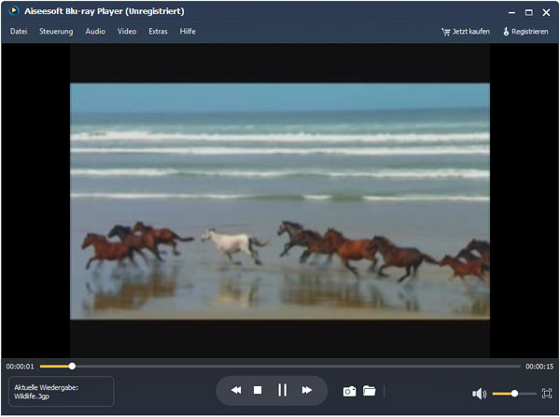Open the snapshot folder icon

tap(369, 391)
